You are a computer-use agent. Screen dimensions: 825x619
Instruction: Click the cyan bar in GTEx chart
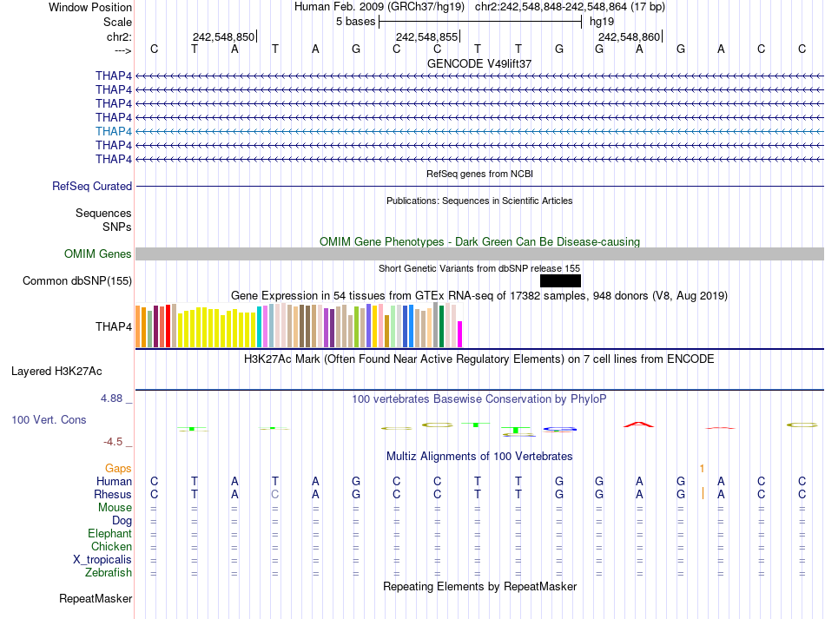click(x=259, y=326)
